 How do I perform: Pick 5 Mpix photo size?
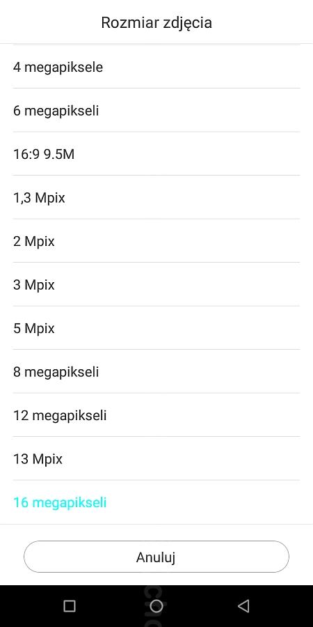tap(156, 328)
